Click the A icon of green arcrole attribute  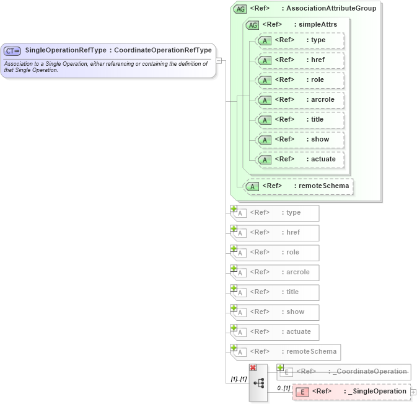coord(265,100)
